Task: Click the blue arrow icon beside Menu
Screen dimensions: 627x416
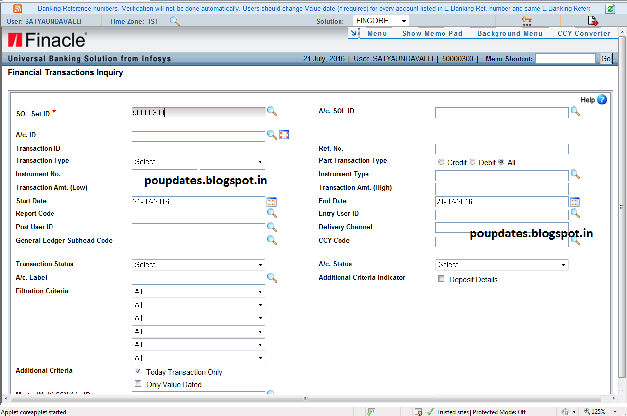Action: coord(353,33)
